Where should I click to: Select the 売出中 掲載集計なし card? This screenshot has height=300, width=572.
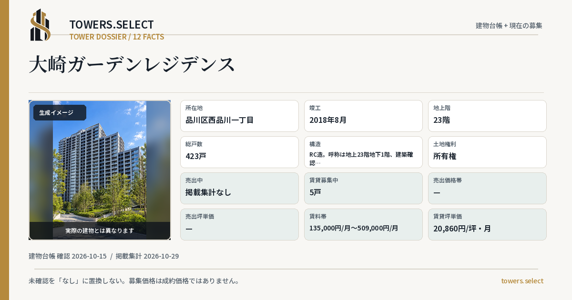[x=239, y=188]
